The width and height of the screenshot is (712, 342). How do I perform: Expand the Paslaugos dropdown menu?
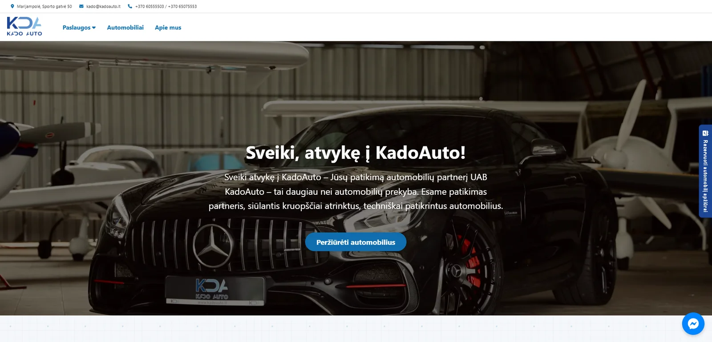point(77,28)
